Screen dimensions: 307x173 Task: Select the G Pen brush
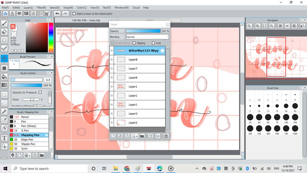click(x=29, y=130)
